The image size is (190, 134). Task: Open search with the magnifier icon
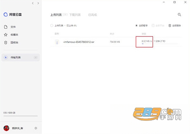tap(179, 15)
